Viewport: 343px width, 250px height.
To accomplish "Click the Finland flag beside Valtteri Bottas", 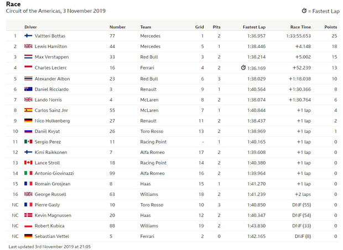I will 28,36.
